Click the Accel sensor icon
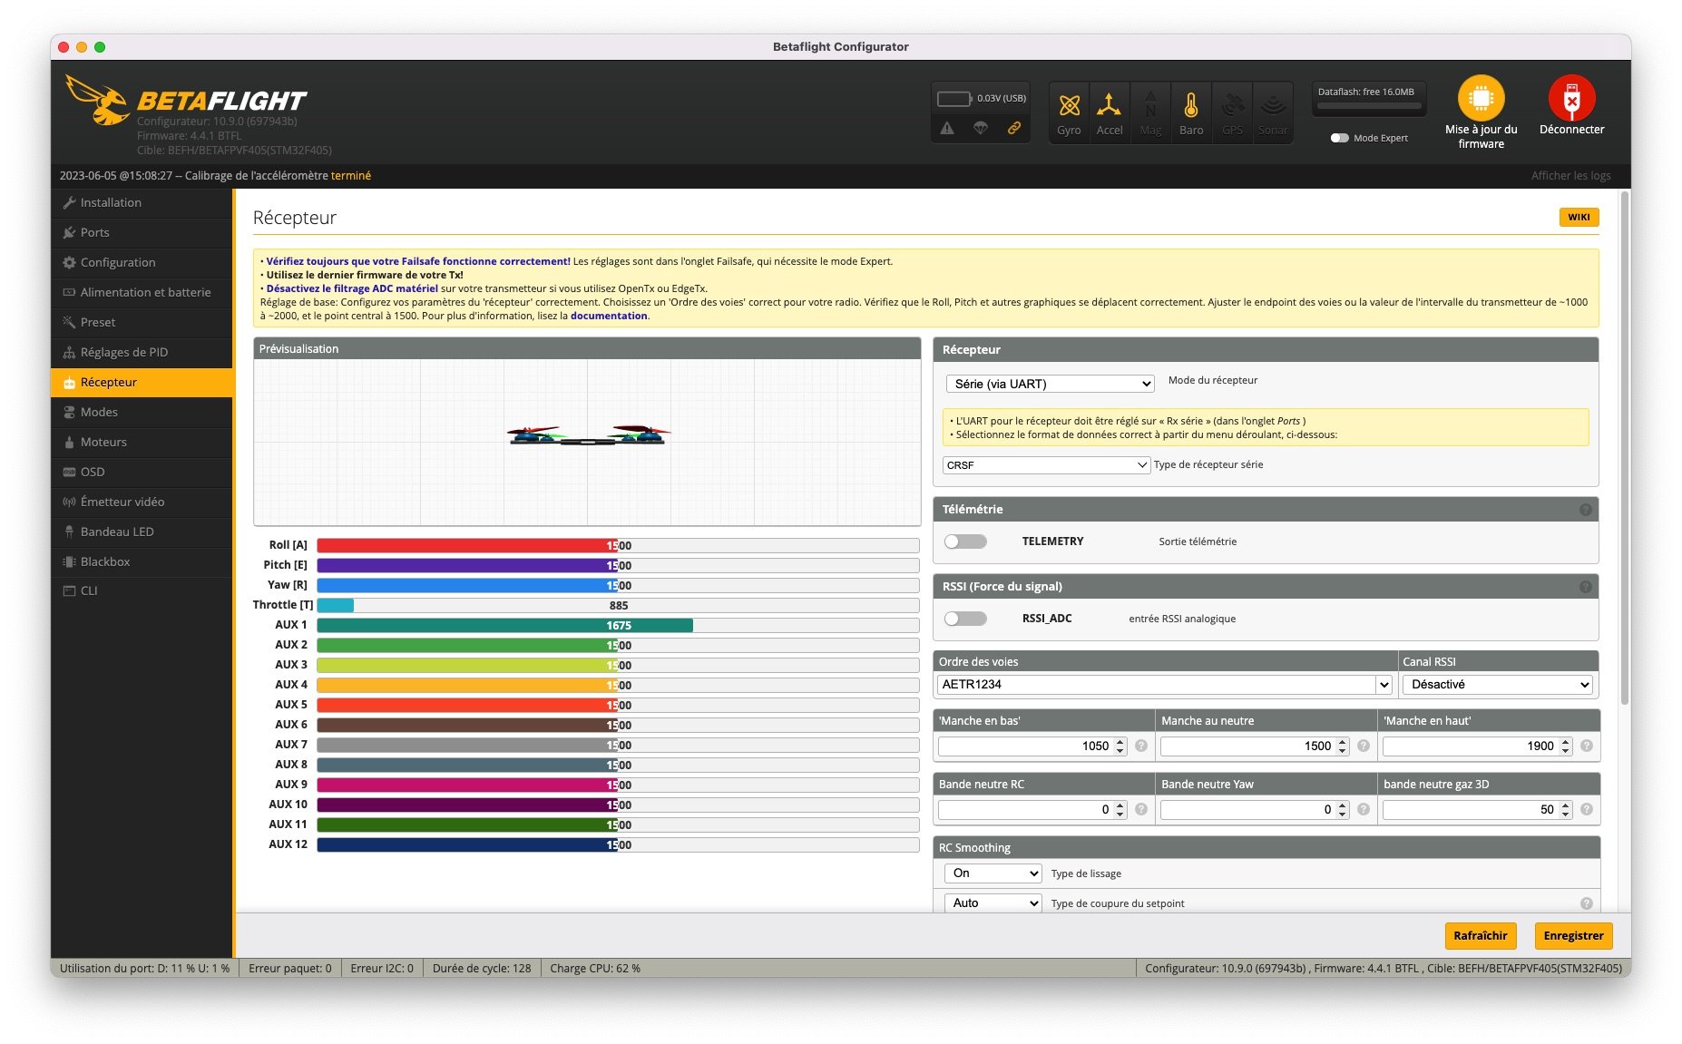 1109,106
